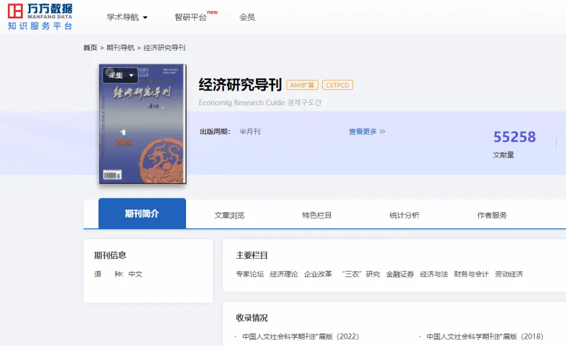Screen dimensions: 566x346
Task: Go to the 会员 page
Action: tap(247, 17)
